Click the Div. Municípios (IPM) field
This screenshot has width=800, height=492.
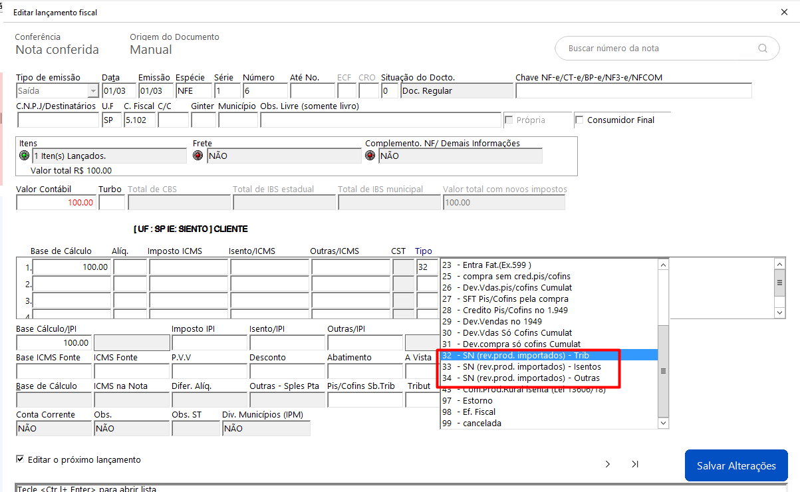pyautogui.click(x=266, y=429)
